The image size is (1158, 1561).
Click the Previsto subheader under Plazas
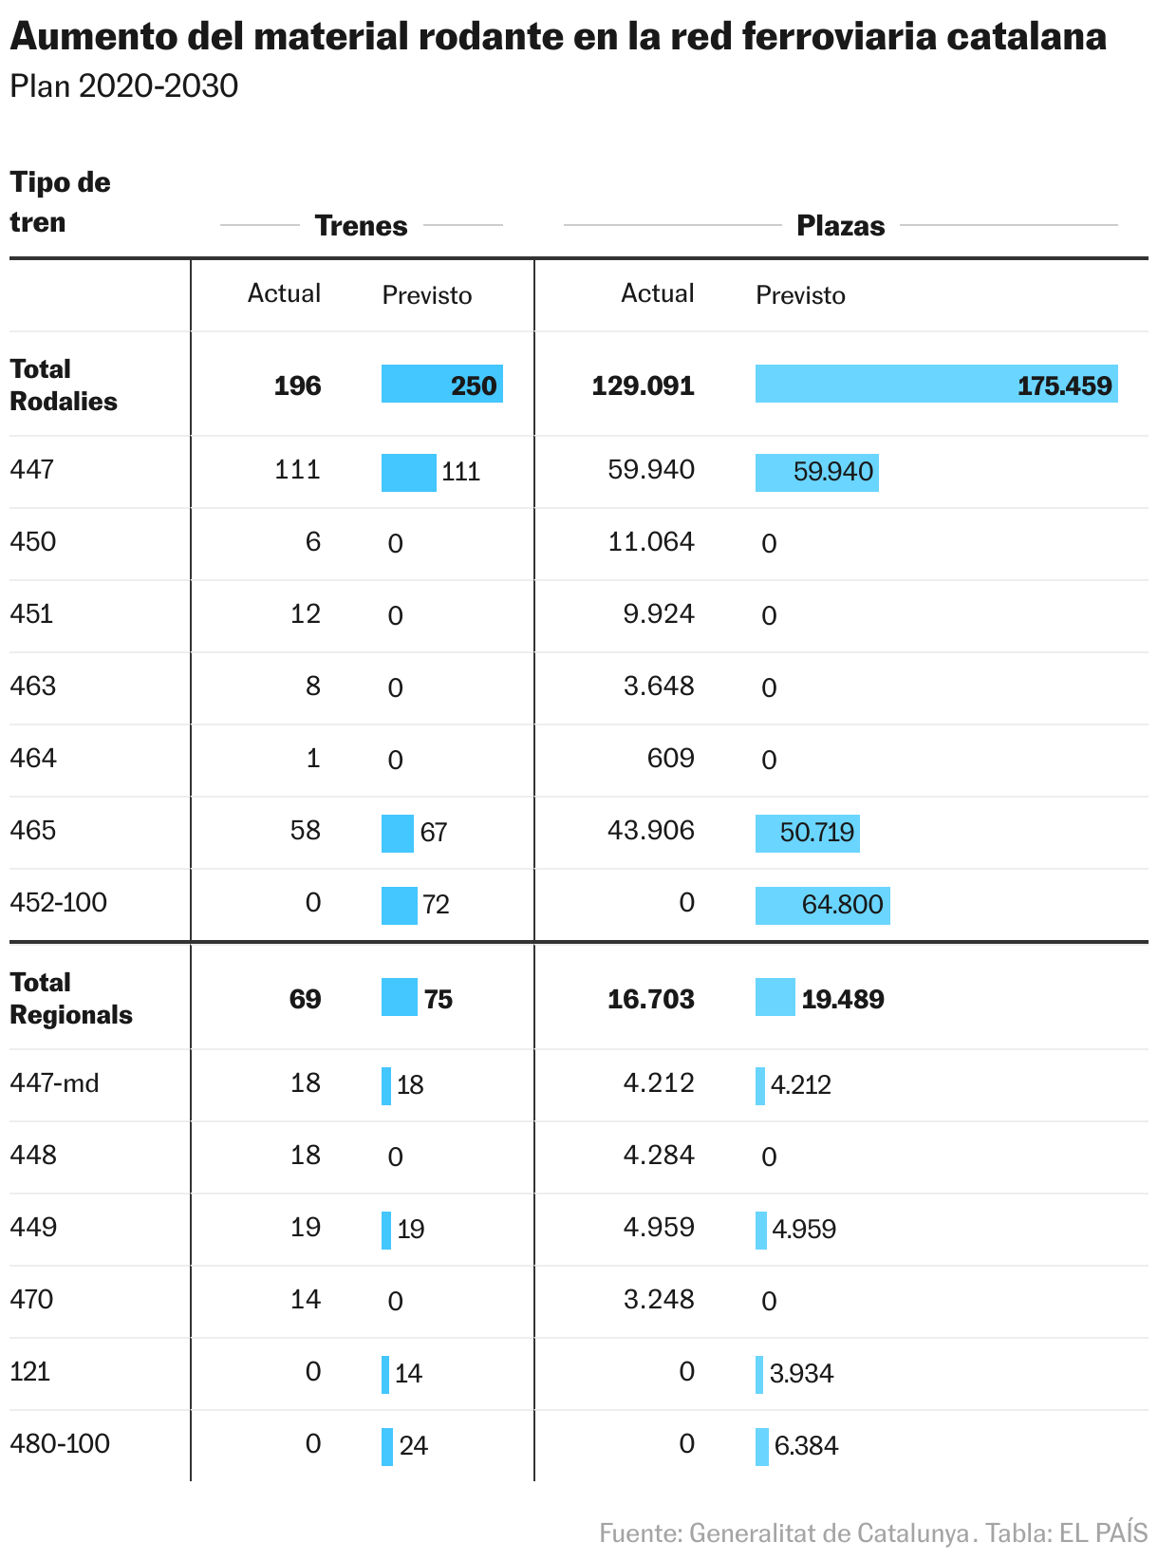pos(800,295)
